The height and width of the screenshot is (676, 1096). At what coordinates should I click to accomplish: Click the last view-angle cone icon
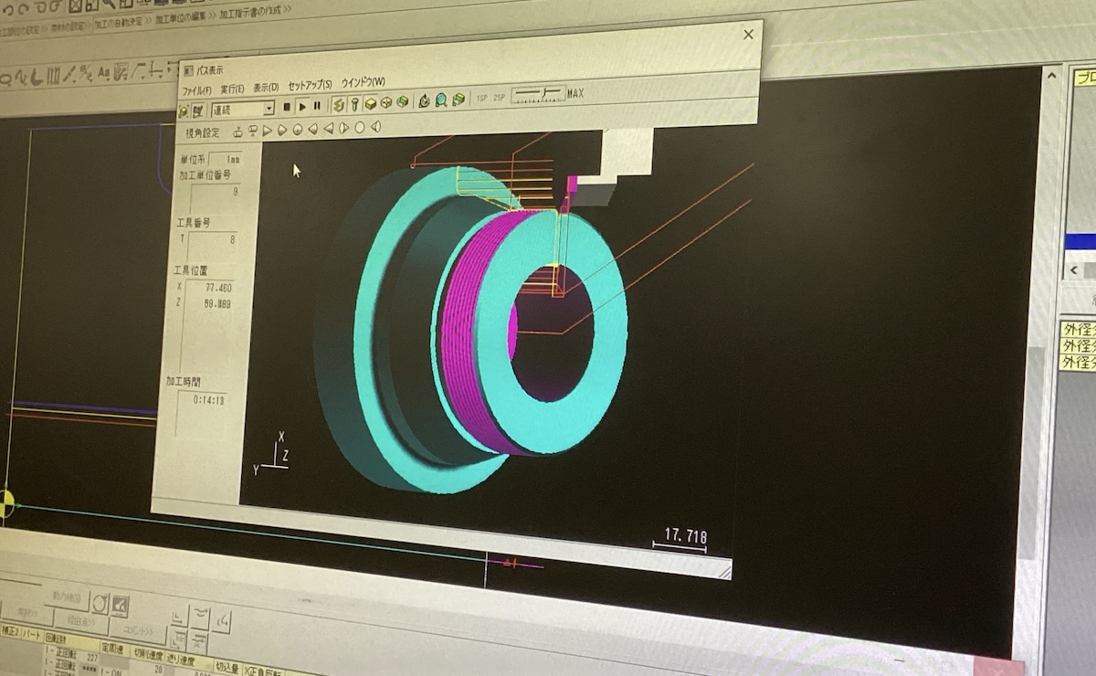click(374, 126)
